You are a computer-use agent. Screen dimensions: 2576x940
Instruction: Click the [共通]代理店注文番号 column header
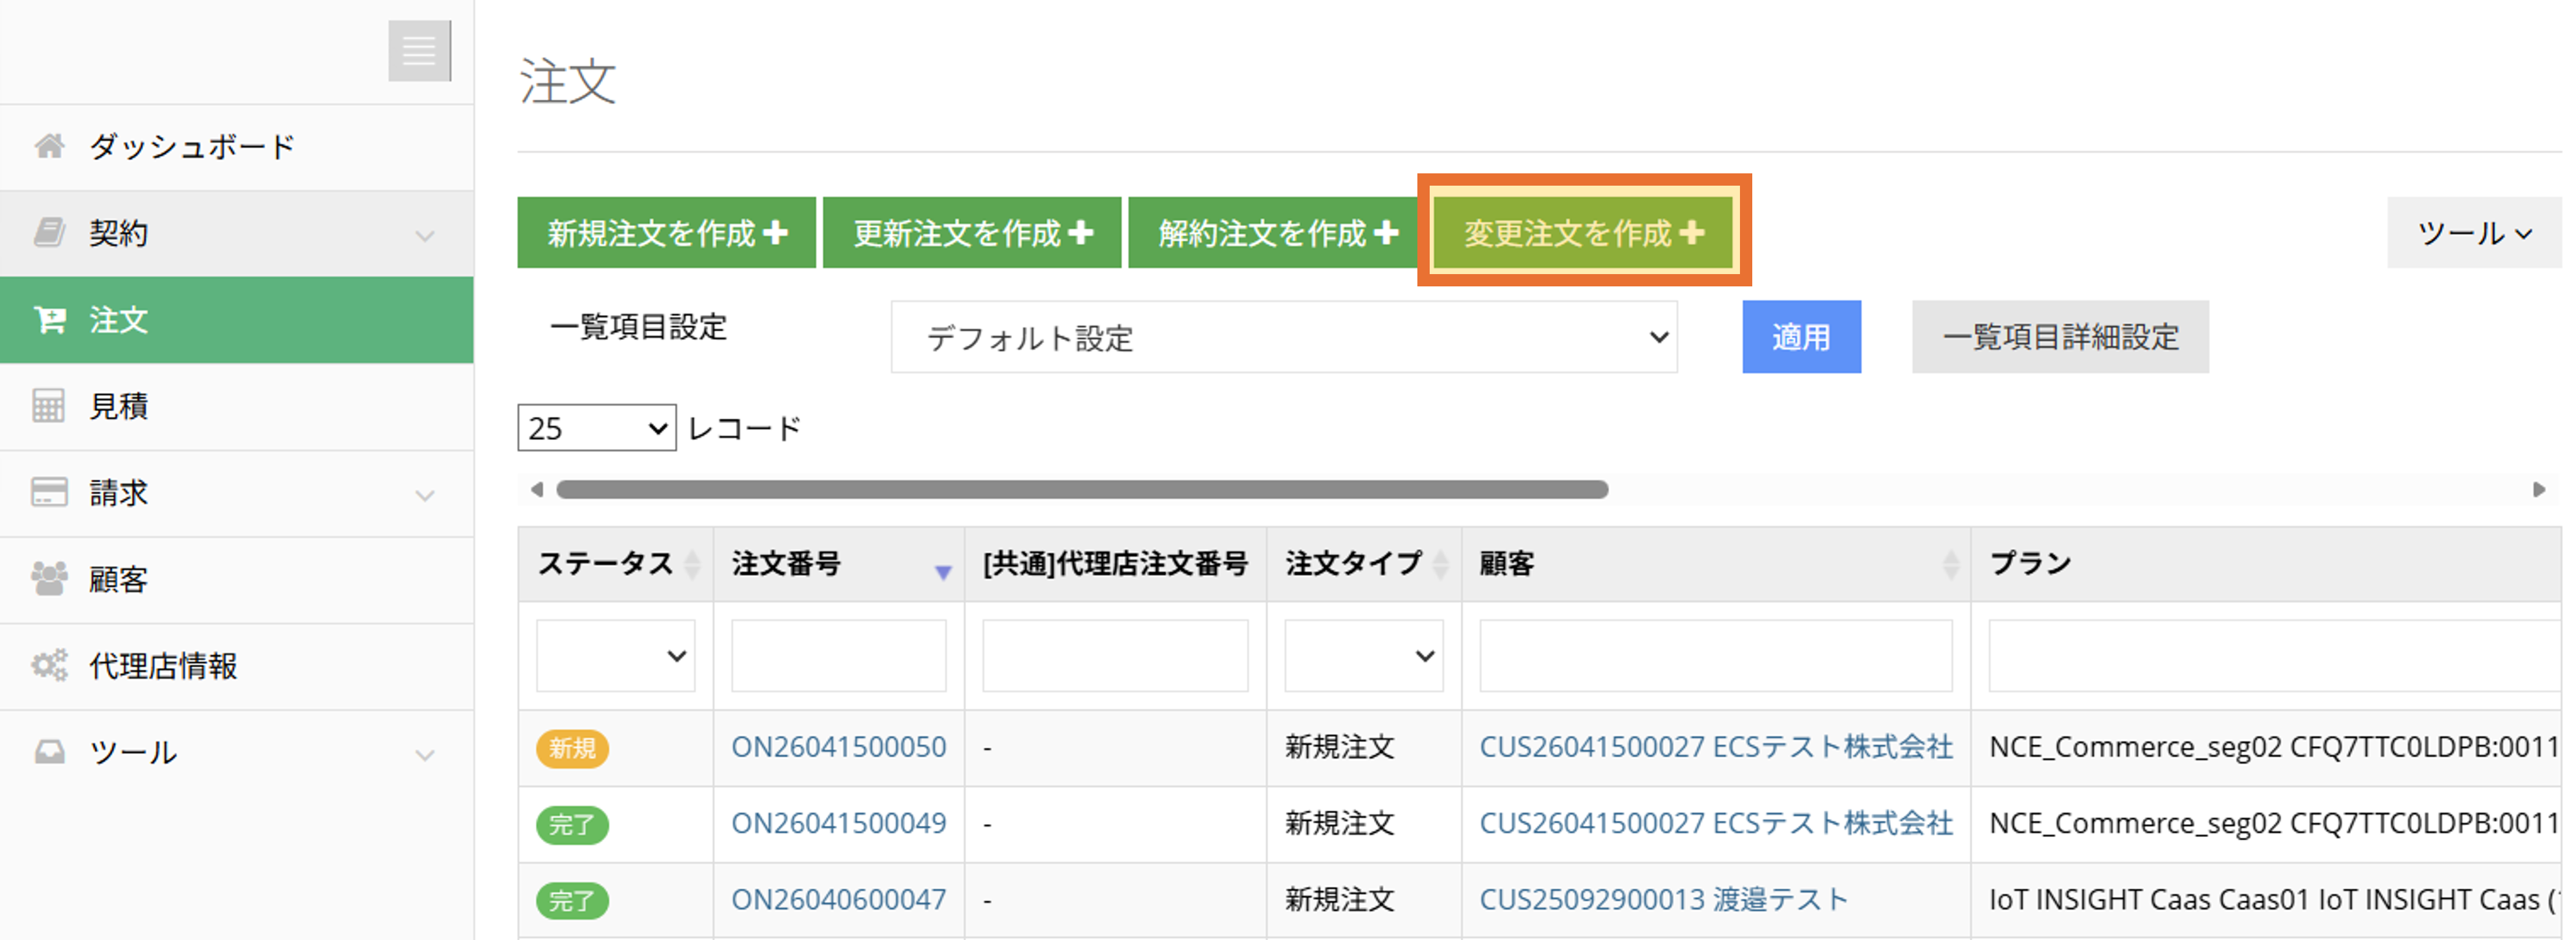point(1115,564)
